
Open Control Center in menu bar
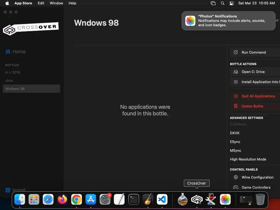point(232,3)
